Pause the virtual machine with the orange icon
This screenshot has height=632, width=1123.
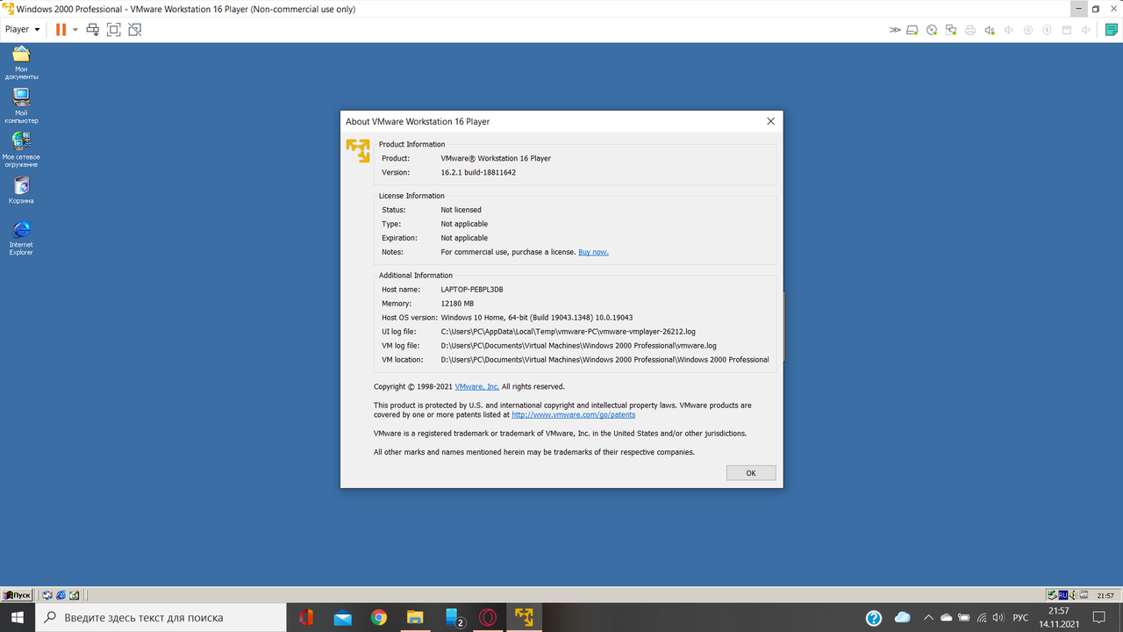61,29
